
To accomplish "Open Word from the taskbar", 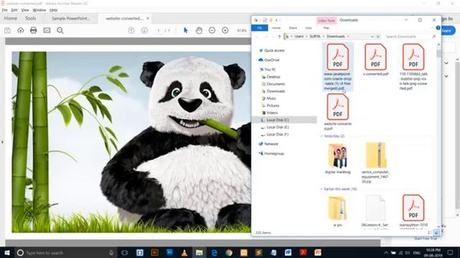I will (x=288, y=253).
